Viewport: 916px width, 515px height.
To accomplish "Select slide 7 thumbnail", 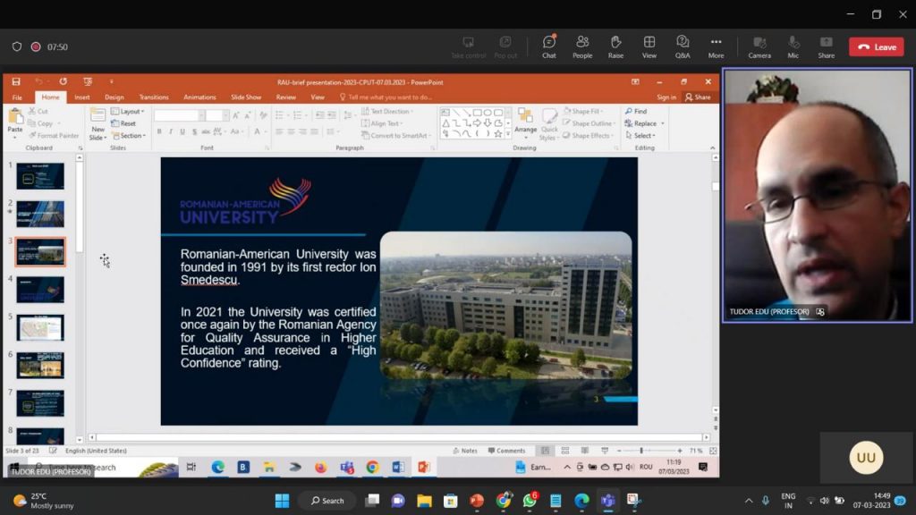I will point(40,403).
